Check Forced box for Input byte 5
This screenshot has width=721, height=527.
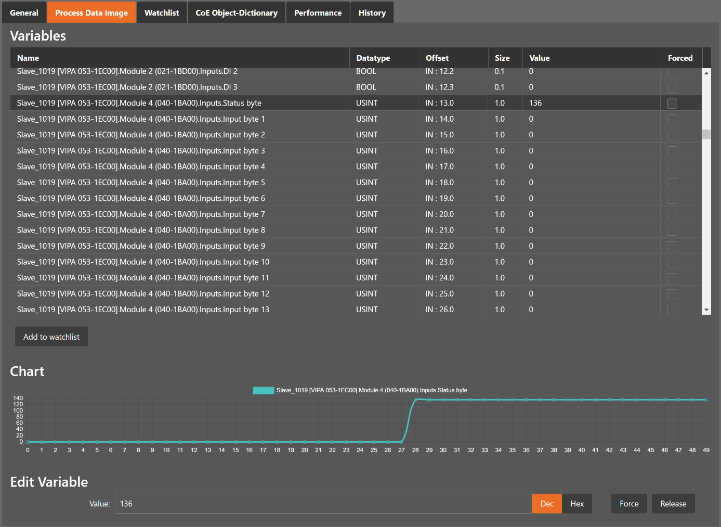[672, 183]
